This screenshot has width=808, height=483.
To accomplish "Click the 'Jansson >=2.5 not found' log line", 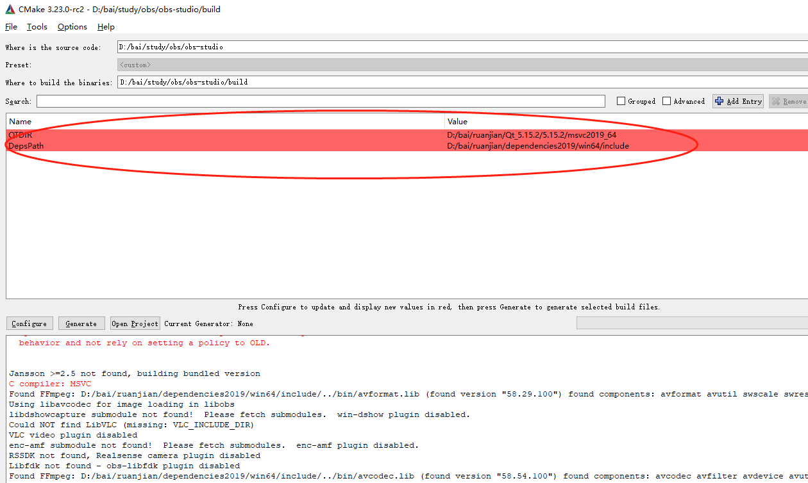I will click(135, 373).
